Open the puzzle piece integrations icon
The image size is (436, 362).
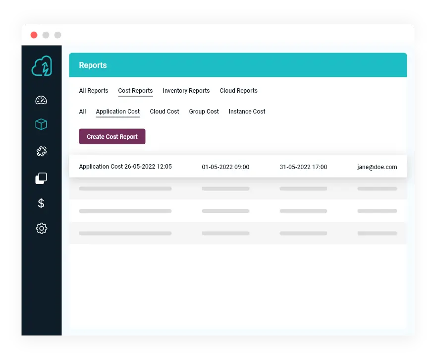click(x=42, y=151)
